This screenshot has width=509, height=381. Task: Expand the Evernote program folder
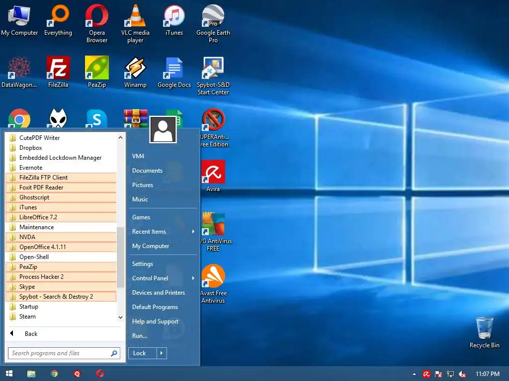(x=61, y=168)
